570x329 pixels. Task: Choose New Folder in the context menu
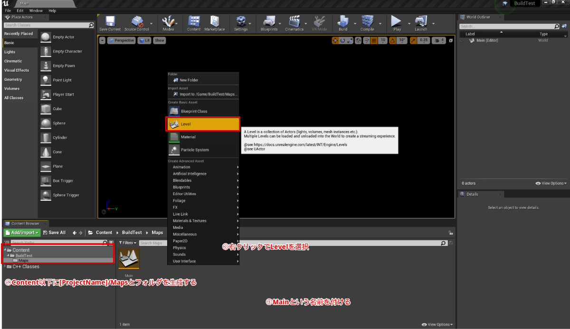tap(203, 80)
